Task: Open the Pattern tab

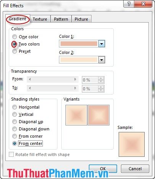Action: tap(61, 19)
